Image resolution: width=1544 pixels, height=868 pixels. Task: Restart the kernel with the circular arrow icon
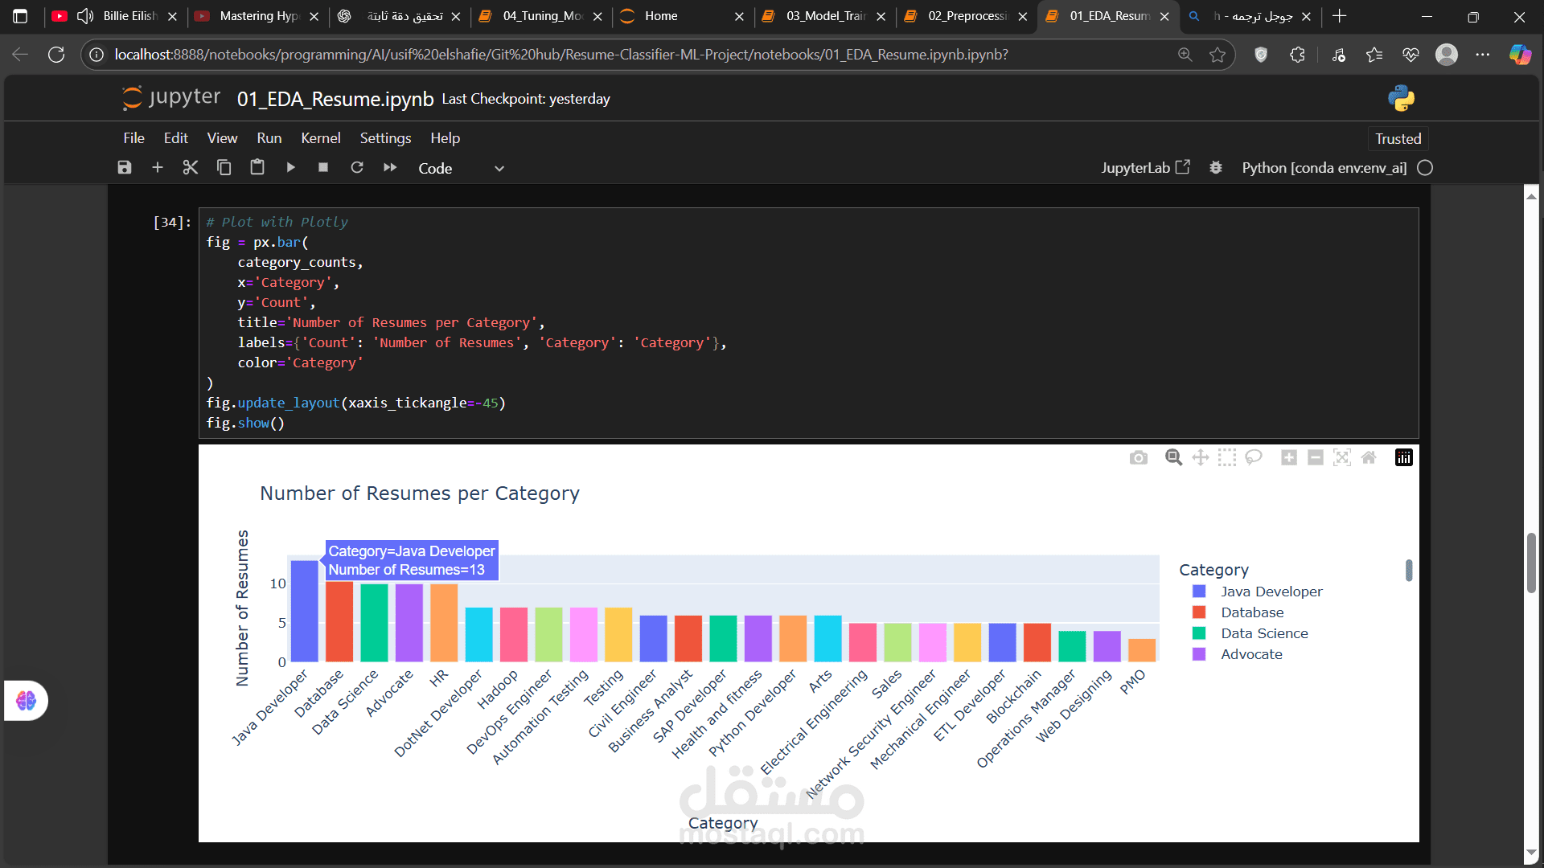tap(357, 167)
